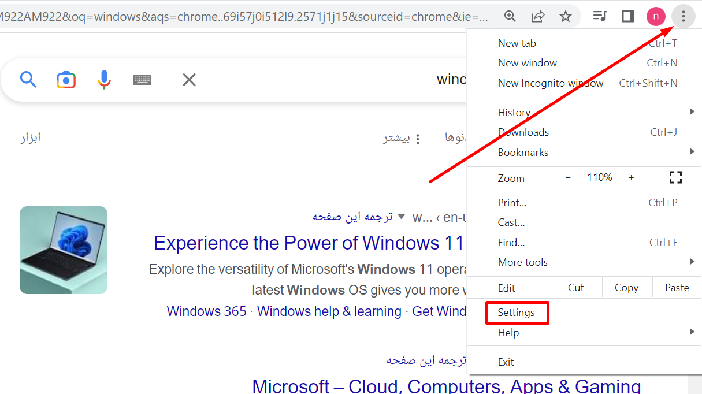Choose Exit to close Chrome
Screen dimensions: 702x394
(584, 362)
